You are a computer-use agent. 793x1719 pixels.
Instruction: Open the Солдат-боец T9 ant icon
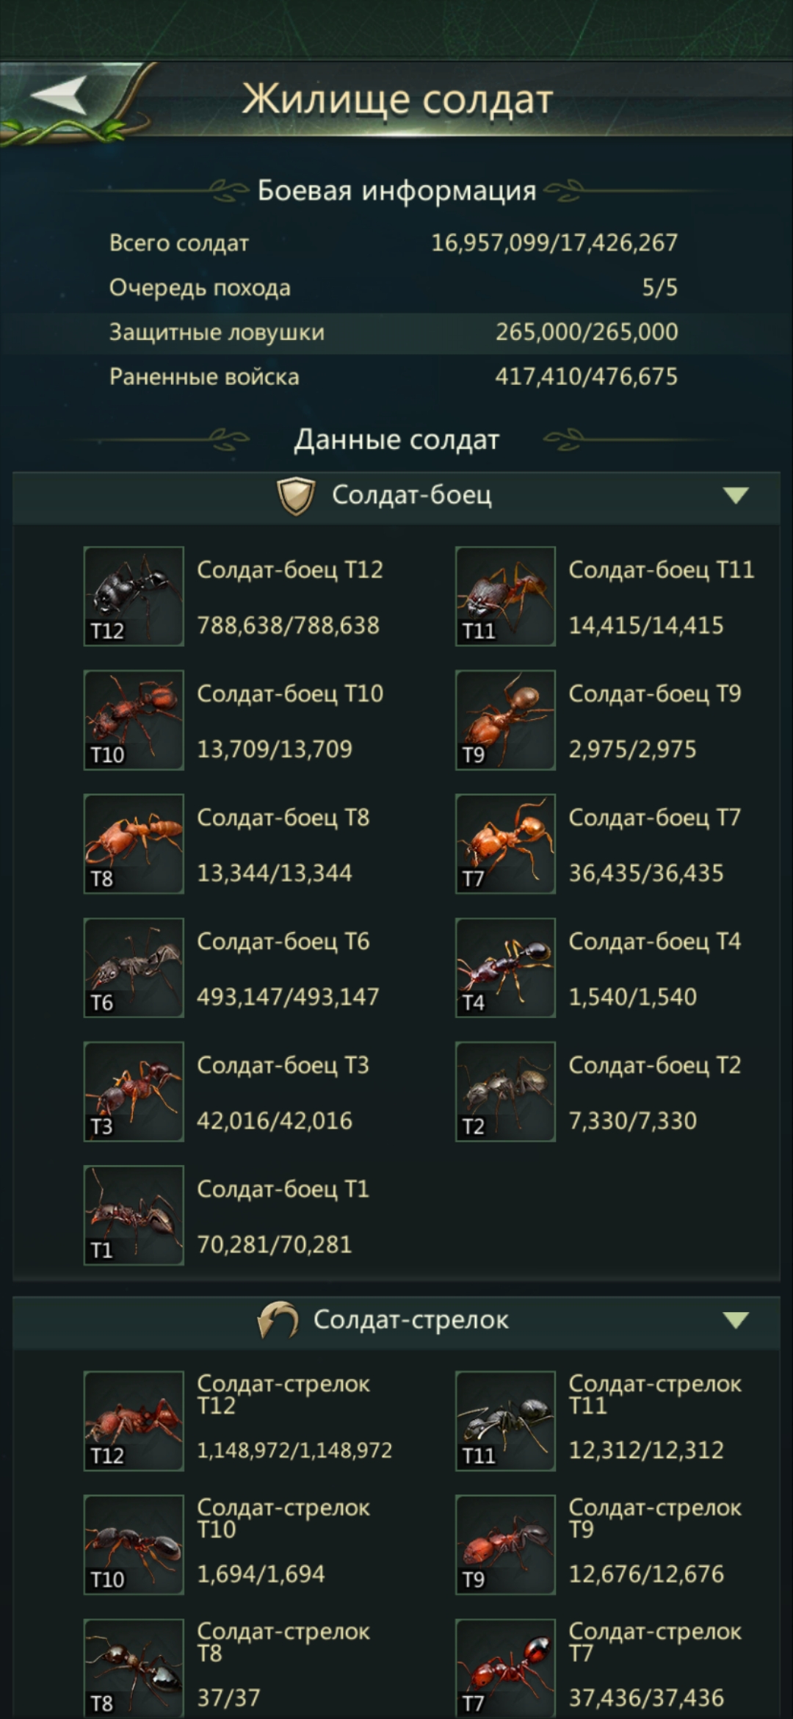point(505,720)
